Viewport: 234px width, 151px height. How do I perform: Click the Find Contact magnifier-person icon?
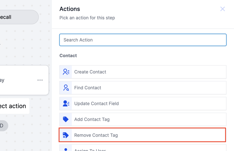tap(66, 88)
